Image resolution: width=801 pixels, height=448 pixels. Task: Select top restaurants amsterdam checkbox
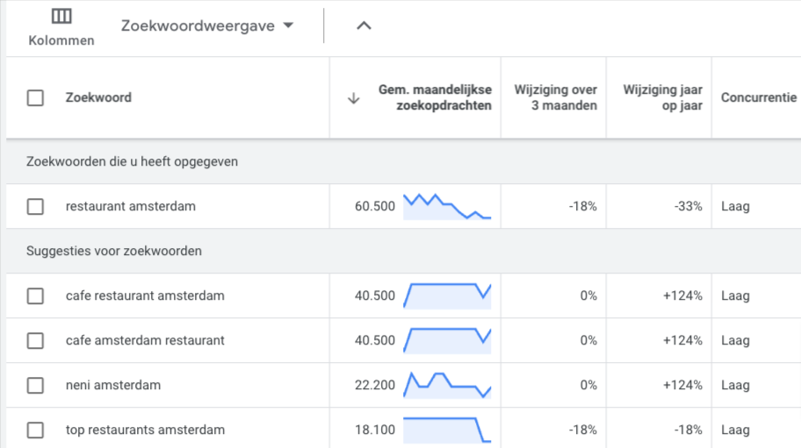coord(35,430)
